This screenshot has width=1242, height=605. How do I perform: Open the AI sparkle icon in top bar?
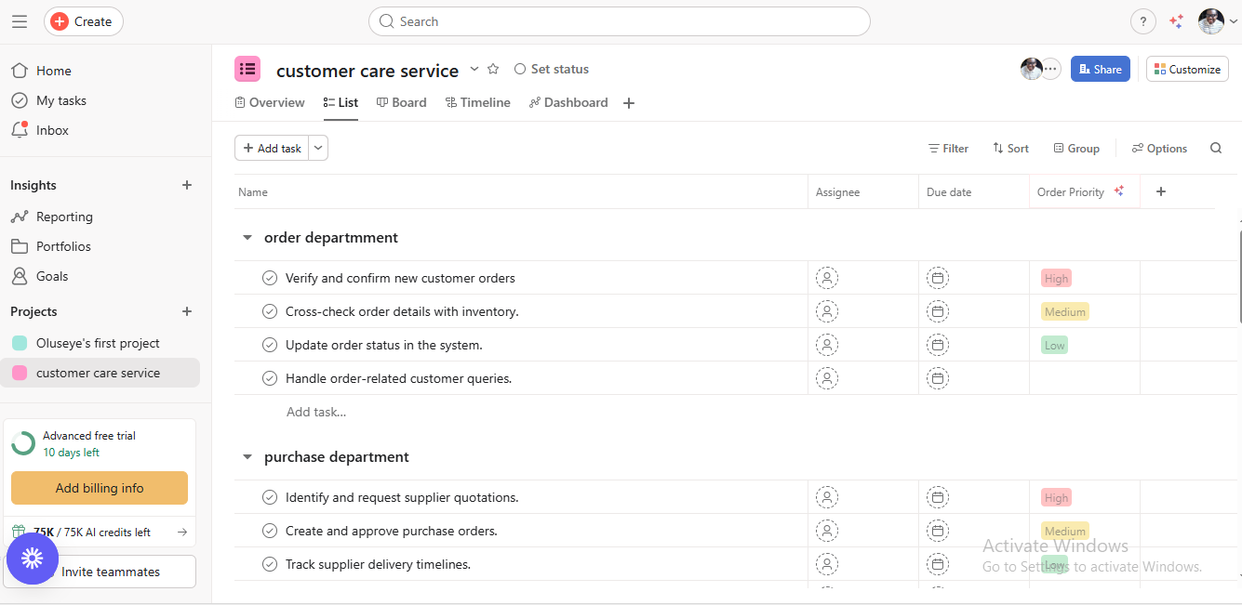(1177, 21)
